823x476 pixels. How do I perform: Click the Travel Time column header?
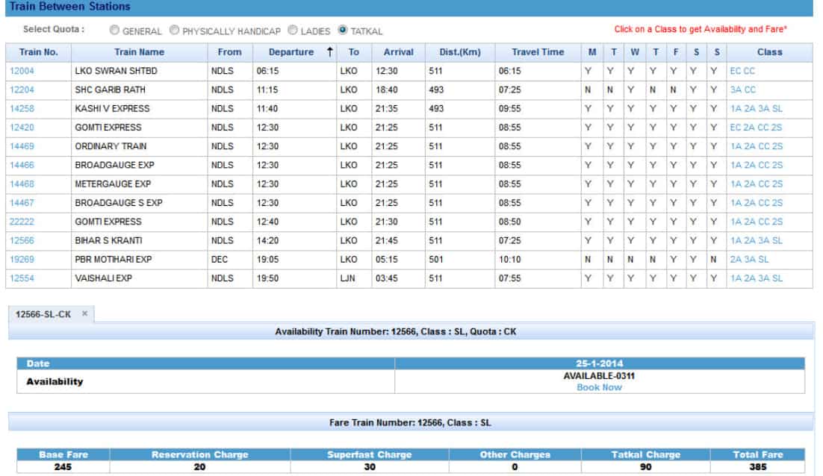click(538, 52)
